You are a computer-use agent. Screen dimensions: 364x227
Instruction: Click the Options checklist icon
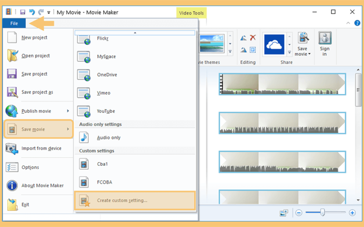[12, 167]
